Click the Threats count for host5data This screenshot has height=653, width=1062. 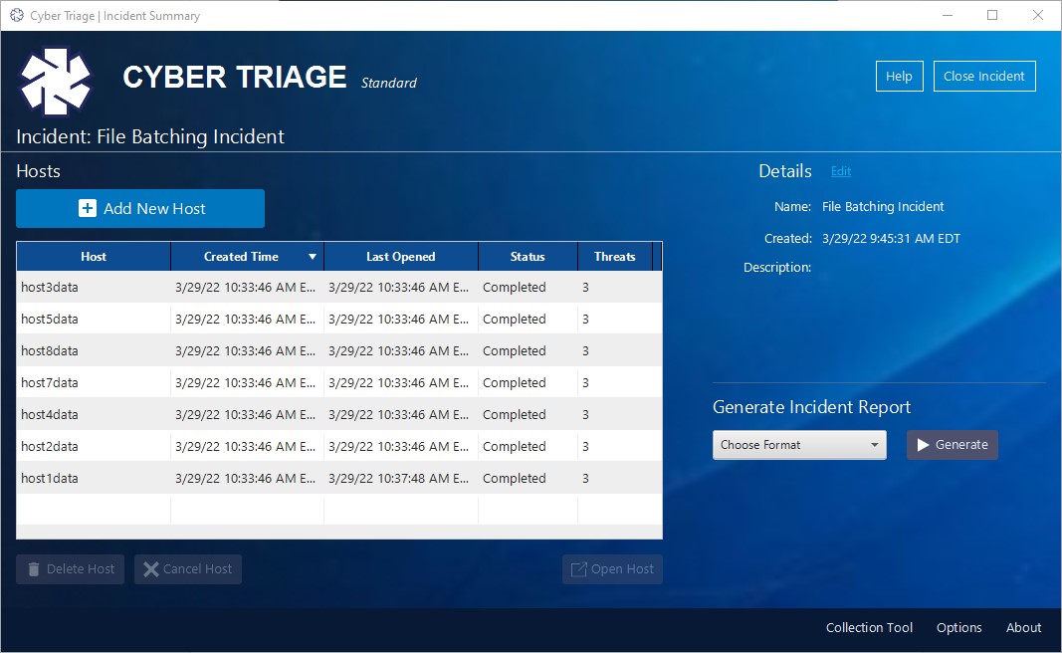click(x=586, y=320)
